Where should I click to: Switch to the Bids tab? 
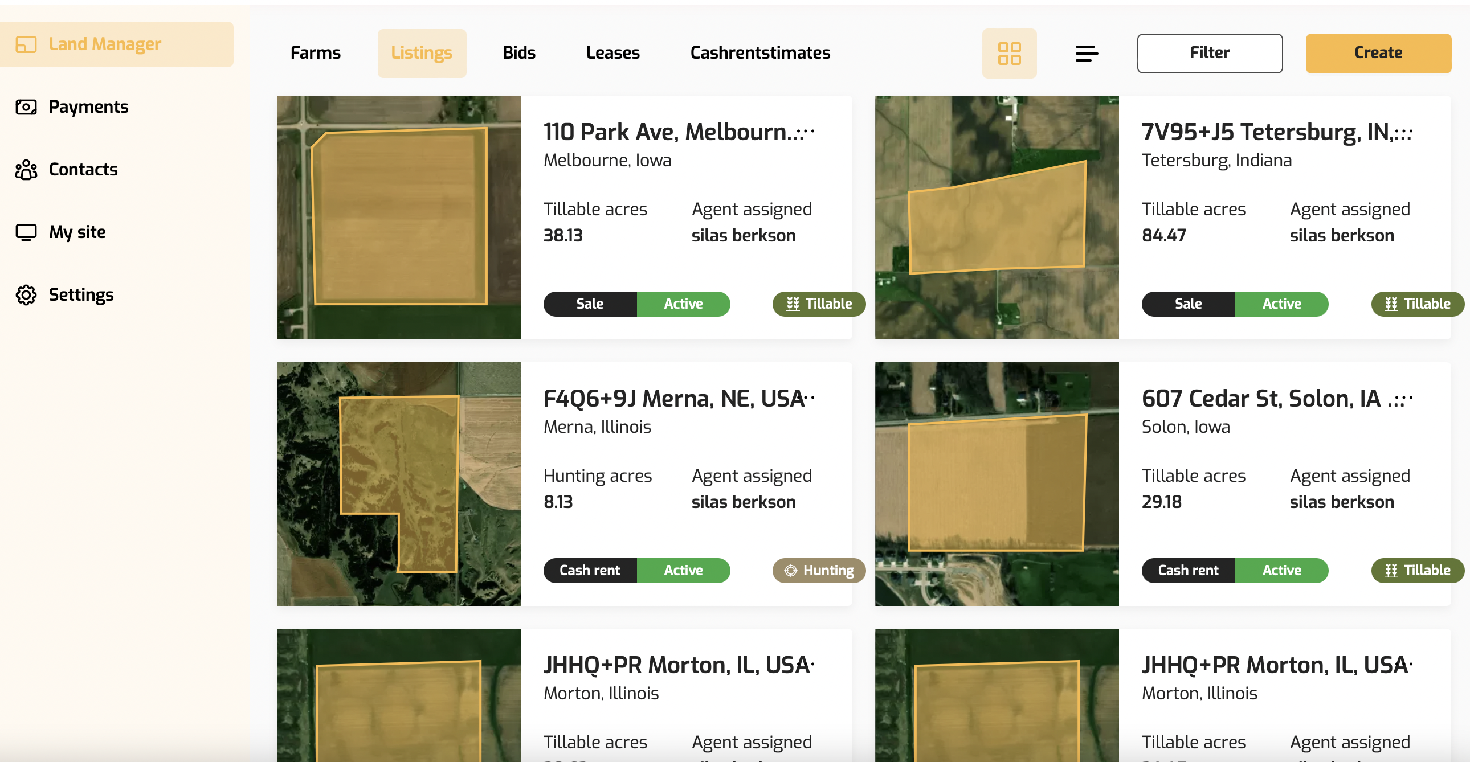click(518, 53)
